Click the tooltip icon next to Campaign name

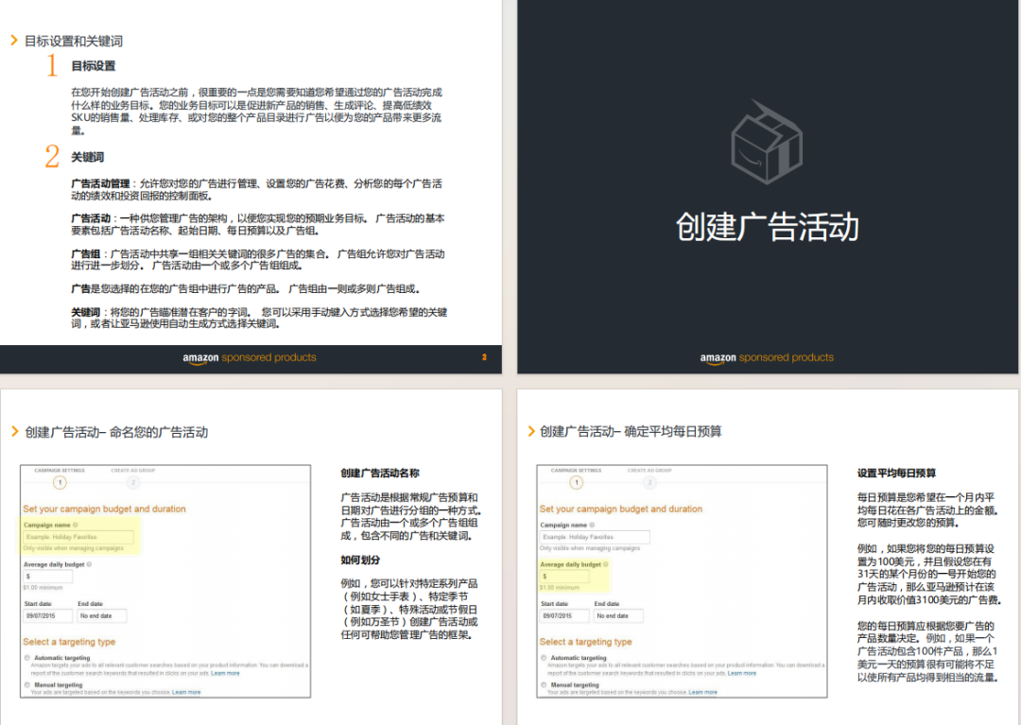tap(76, 525)
